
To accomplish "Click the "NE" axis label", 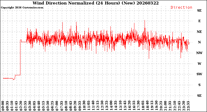I will (x=199, y=32).
